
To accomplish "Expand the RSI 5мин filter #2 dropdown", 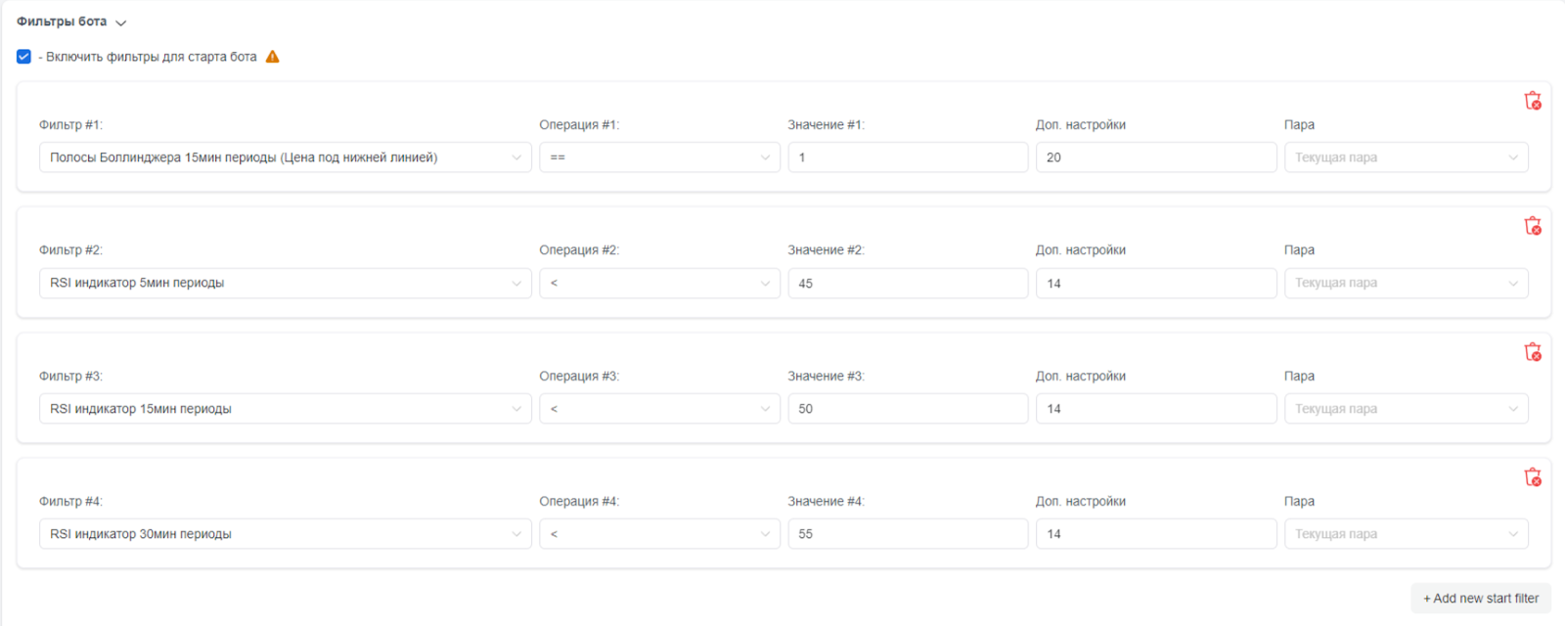I will [285, 283].
